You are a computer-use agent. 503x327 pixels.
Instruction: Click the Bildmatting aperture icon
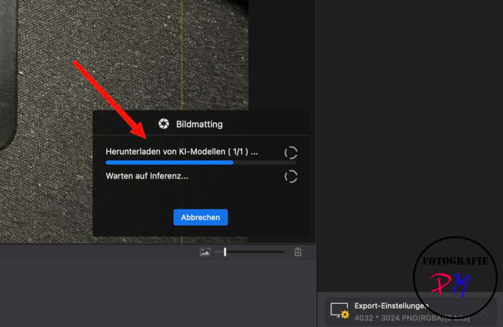click(x=163, y=124)
